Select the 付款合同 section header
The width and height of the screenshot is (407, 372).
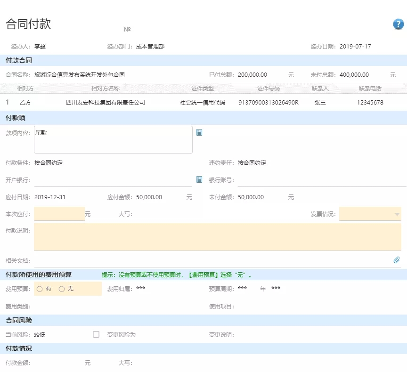(x=19, y=60)
